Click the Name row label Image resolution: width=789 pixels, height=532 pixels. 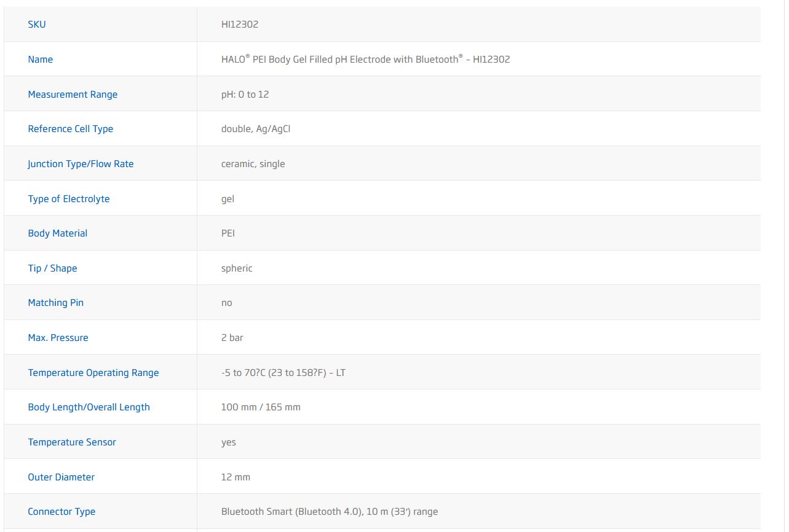[x=41, y=60]
